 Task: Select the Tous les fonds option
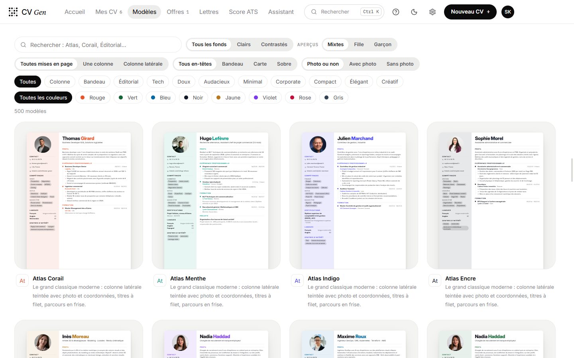pyautogui.click(x=209, y=45)
